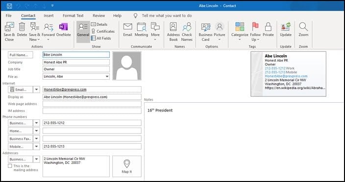345x182 pixels.
Task: Click the Map It button
Action: 127,166
